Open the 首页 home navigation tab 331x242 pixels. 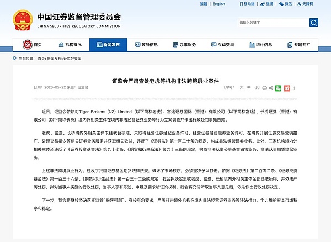click(32, 45)
